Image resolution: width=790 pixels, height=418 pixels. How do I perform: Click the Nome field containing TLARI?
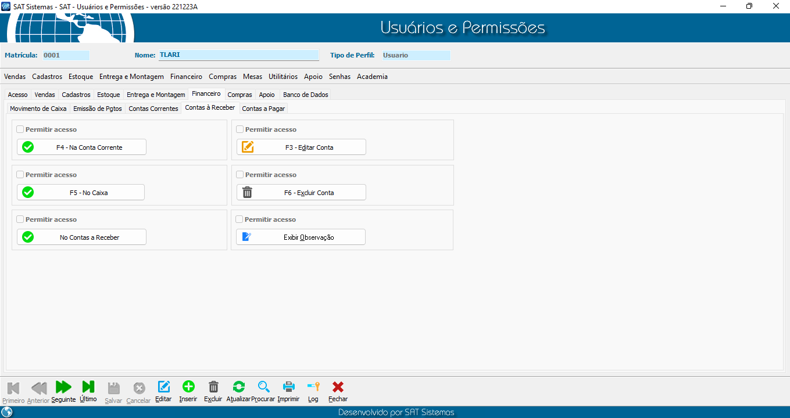[x=238, y=55]
